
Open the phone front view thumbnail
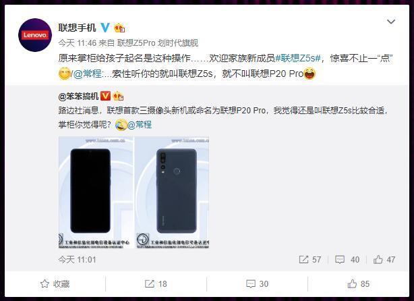(x=96, y=192)
